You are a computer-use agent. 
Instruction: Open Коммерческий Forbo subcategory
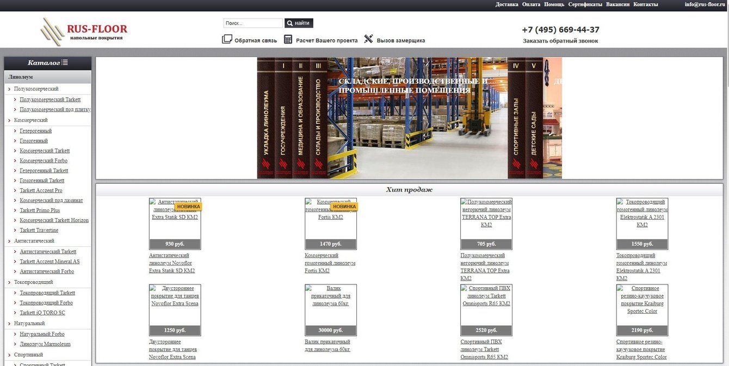click(x=44, y=161)
